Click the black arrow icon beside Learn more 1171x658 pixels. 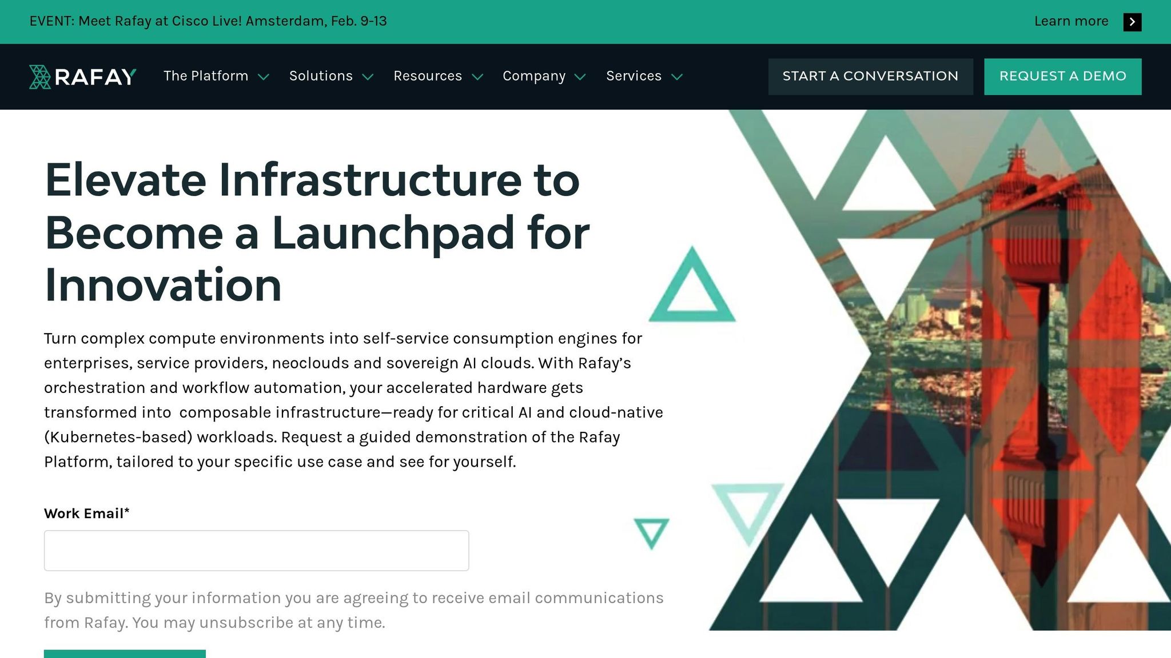coord(1132,22)
